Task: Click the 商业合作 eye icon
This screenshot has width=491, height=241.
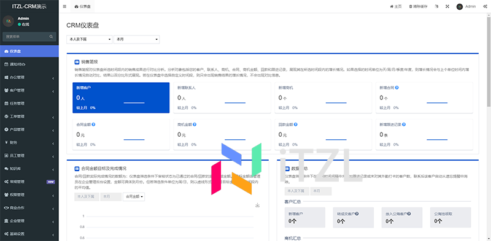Action: coord(6,208)
